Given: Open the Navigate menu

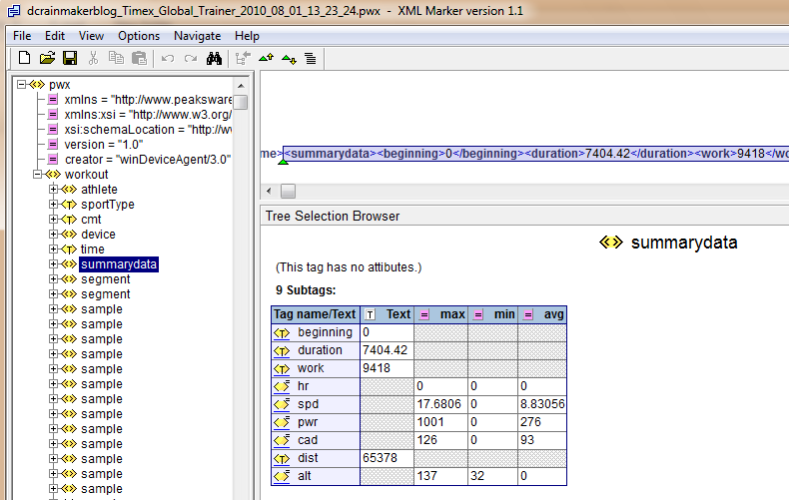Looking at the screenshot, I should pyautogui.click(x=198, y=36).
